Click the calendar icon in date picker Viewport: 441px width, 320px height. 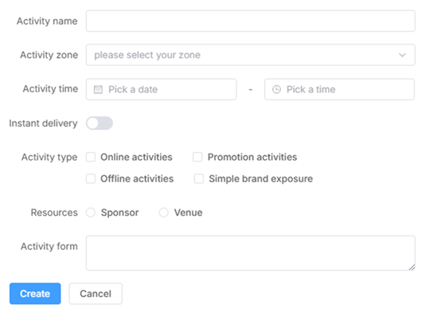98,89
